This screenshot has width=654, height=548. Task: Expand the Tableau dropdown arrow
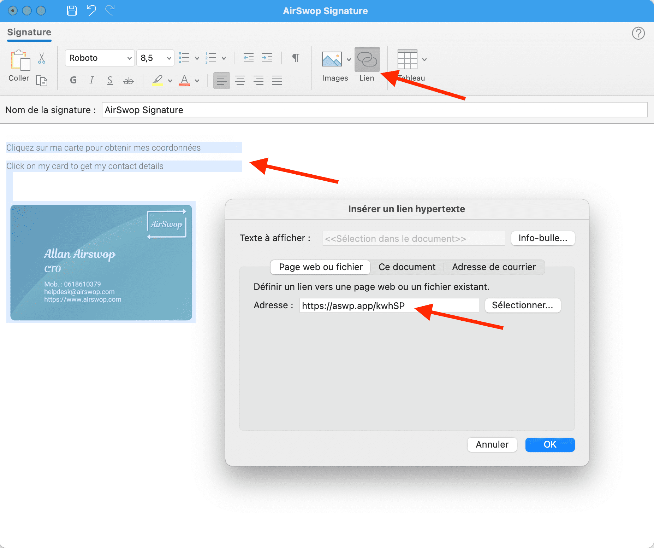click(424, 59)
